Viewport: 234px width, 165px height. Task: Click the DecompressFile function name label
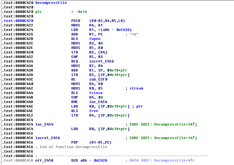click(x=51, y=3)
